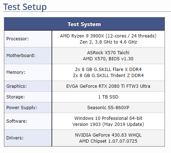Click the Storage row label
Viewport: 171px width, 153px height.
[15, 97]
